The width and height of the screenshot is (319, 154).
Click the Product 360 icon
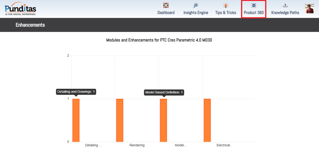click(254, 5)
